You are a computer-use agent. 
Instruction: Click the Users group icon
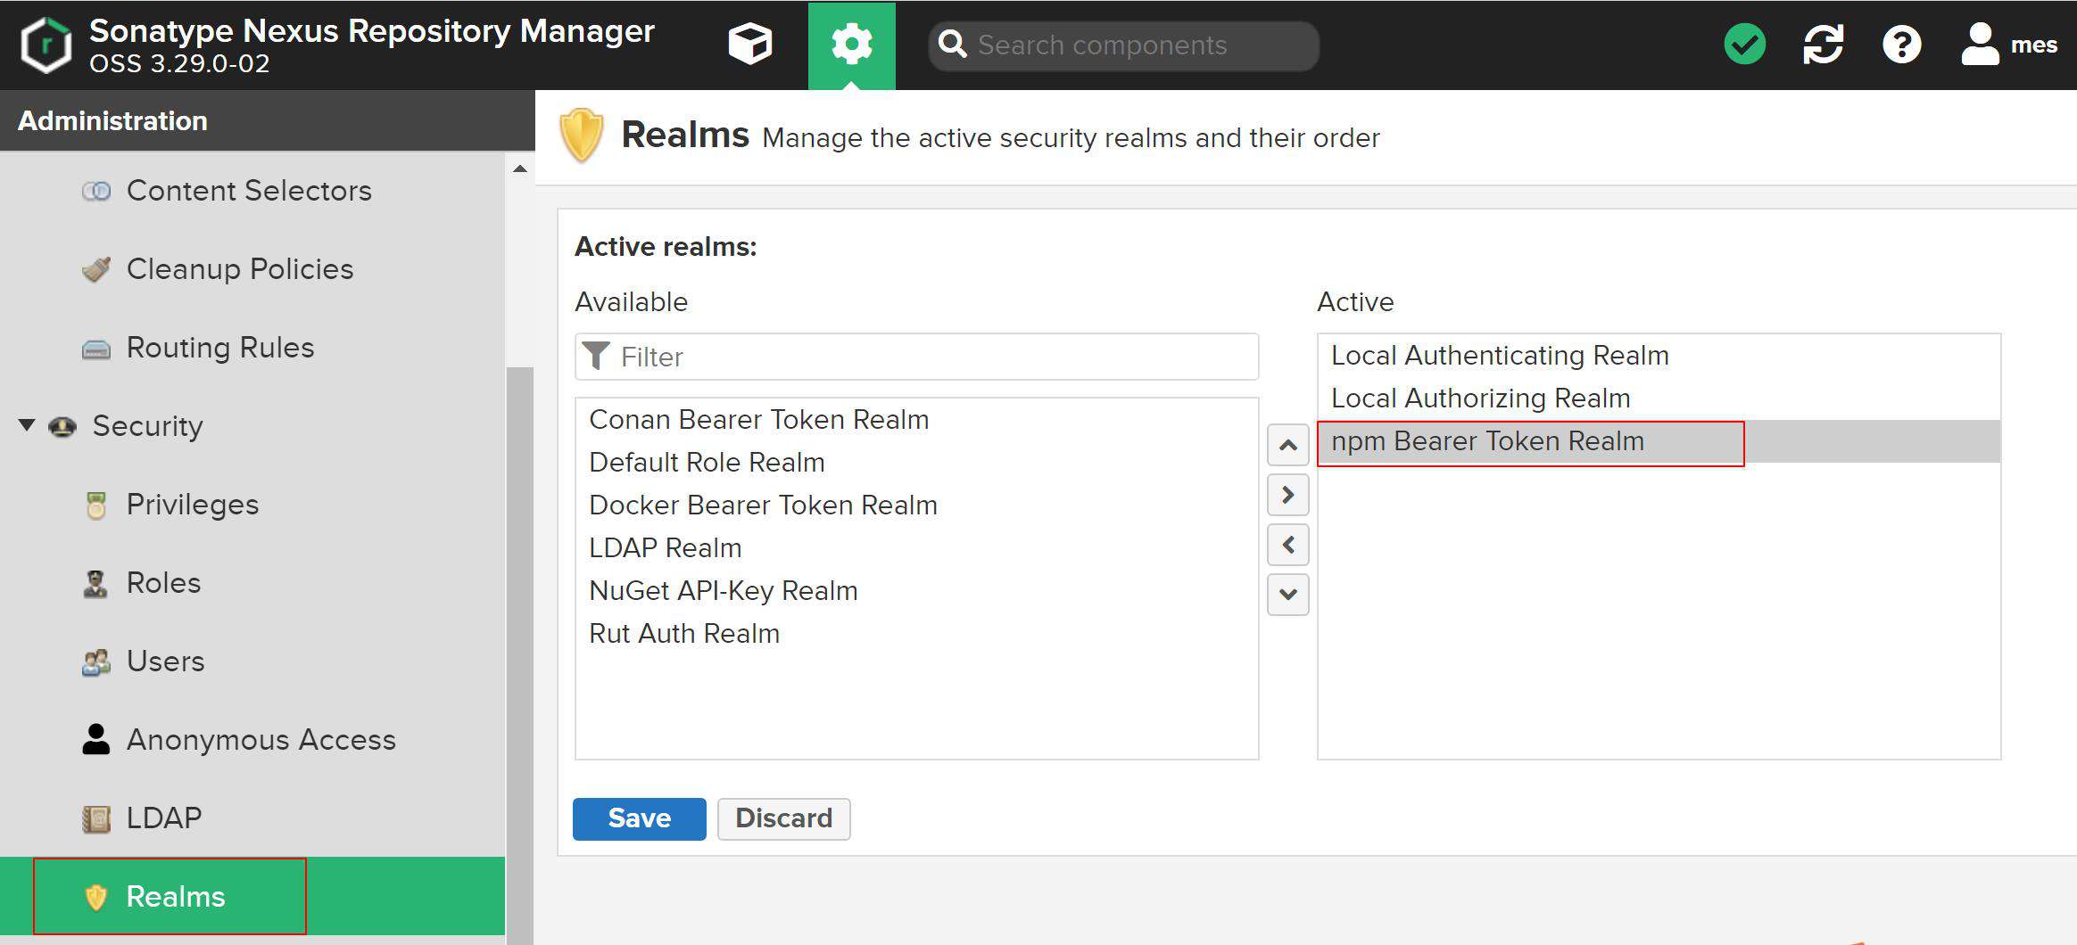[96, 662]
